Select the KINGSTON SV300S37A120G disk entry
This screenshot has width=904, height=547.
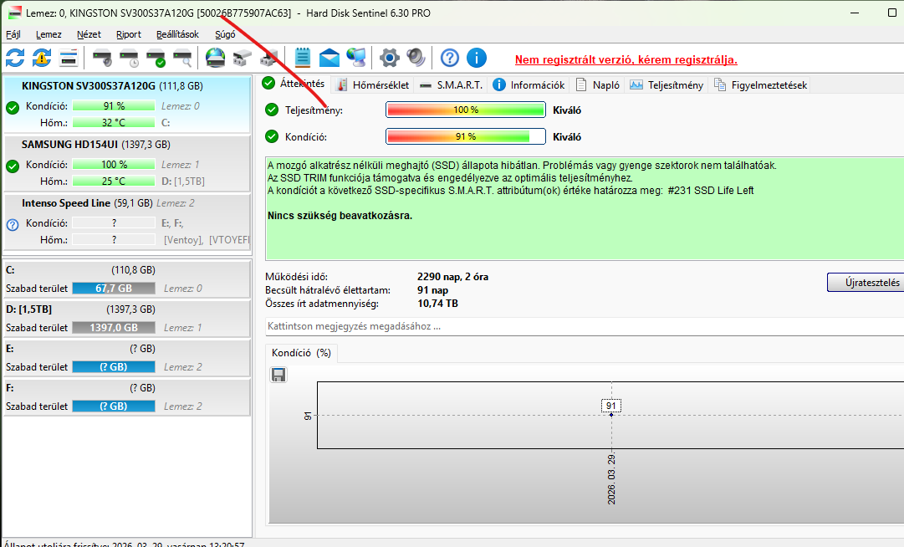point(127,105)
